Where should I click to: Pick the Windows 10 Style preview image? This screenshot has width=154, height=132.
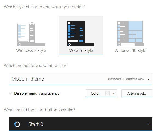[x=130, y=33]
